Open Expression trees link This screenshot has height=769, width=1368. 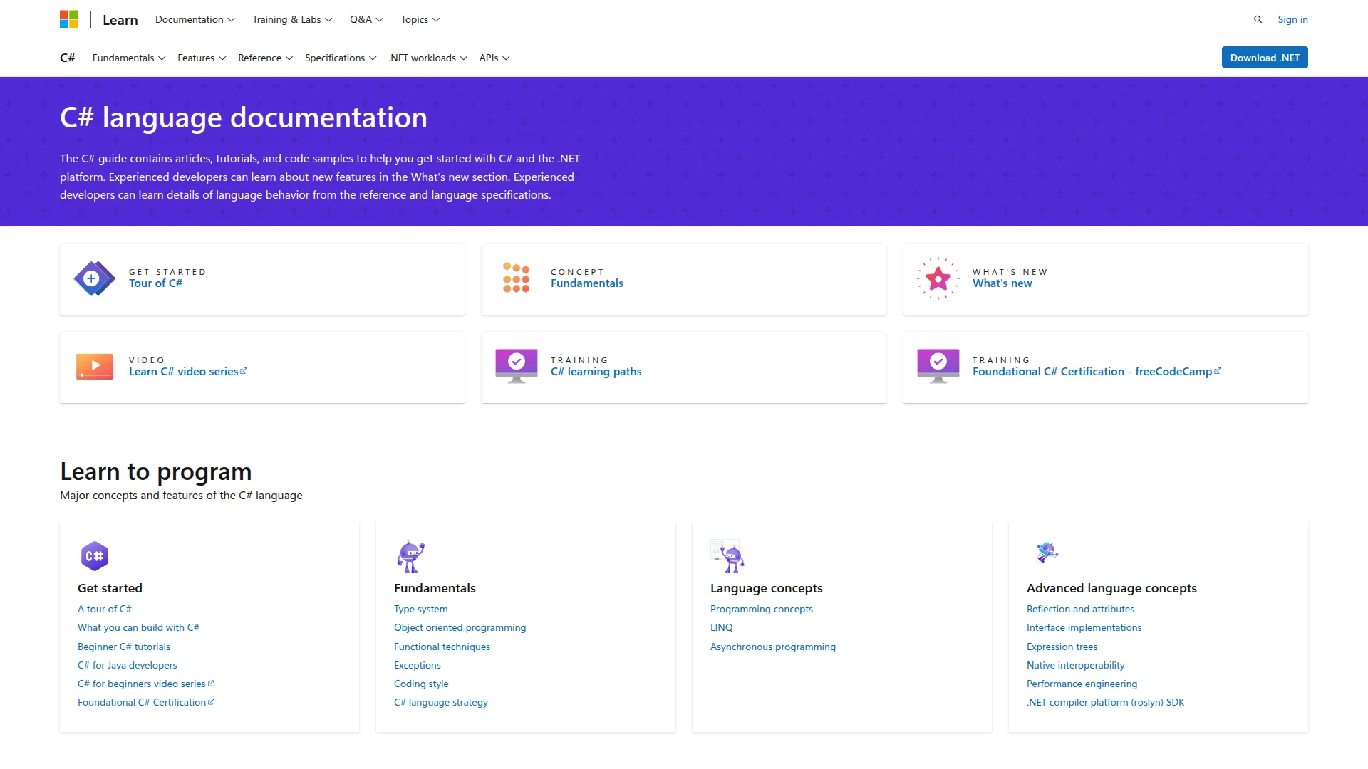tap(1062, 647)
